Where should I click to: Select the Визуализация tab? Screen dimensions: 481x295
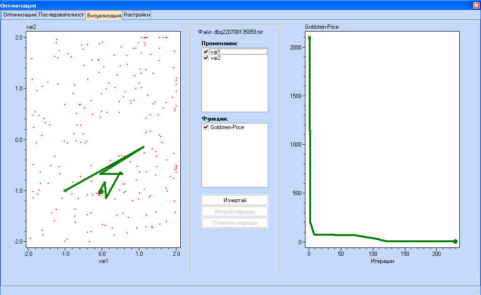coord(104,15)
